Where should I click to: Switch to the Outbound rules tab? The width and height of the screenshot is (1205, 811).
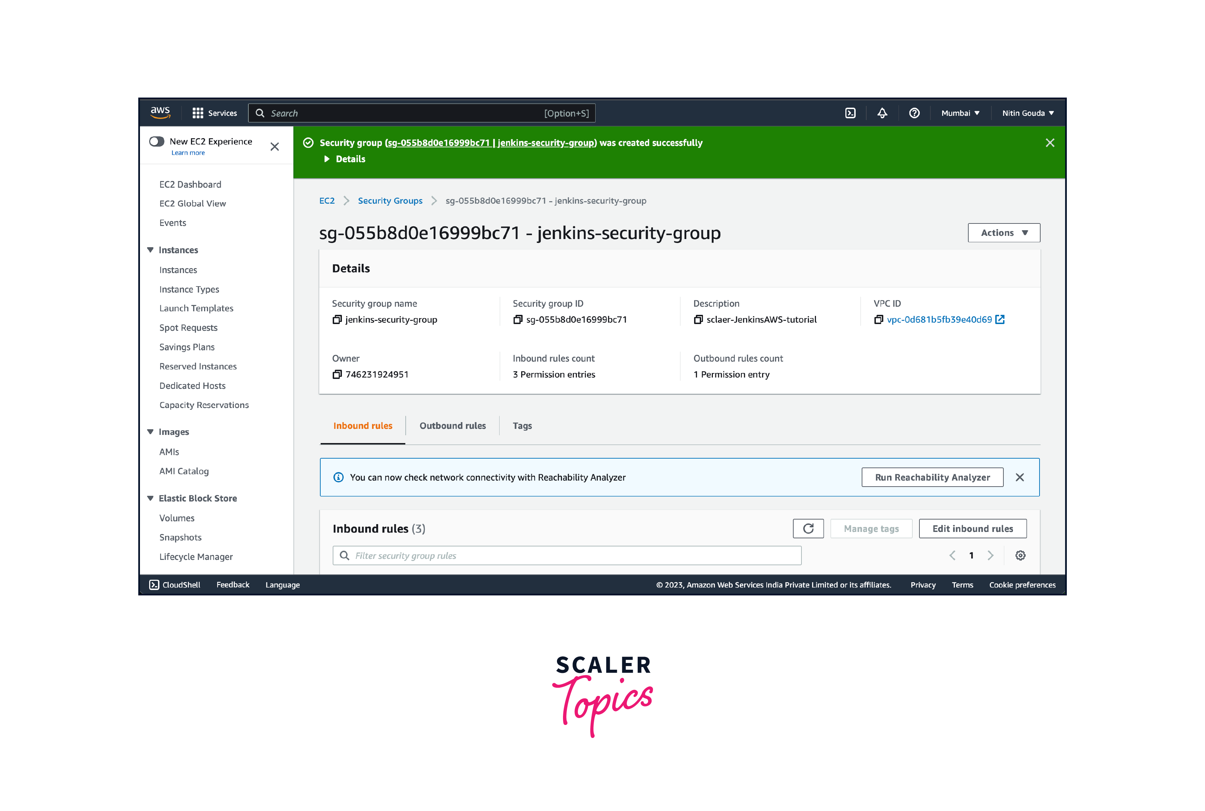tap(452, 425)
